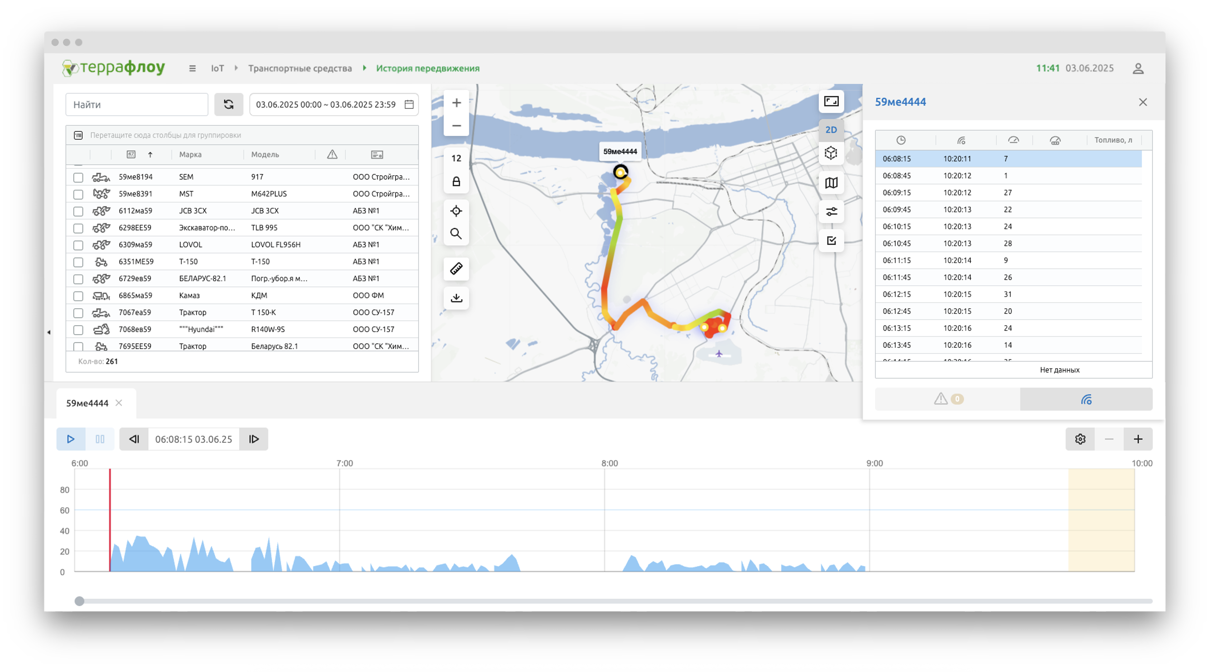Select checkbox next to 7068ев59 Hyundai
The height and width of the screenshot is (672, 1212).
(78, 330)
